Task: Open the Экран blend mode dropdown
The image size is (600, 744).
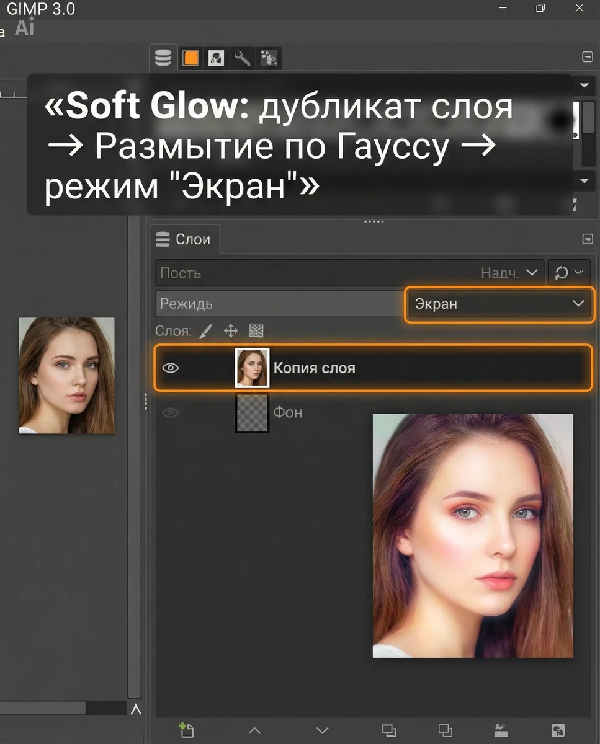Action: (499, 304)
